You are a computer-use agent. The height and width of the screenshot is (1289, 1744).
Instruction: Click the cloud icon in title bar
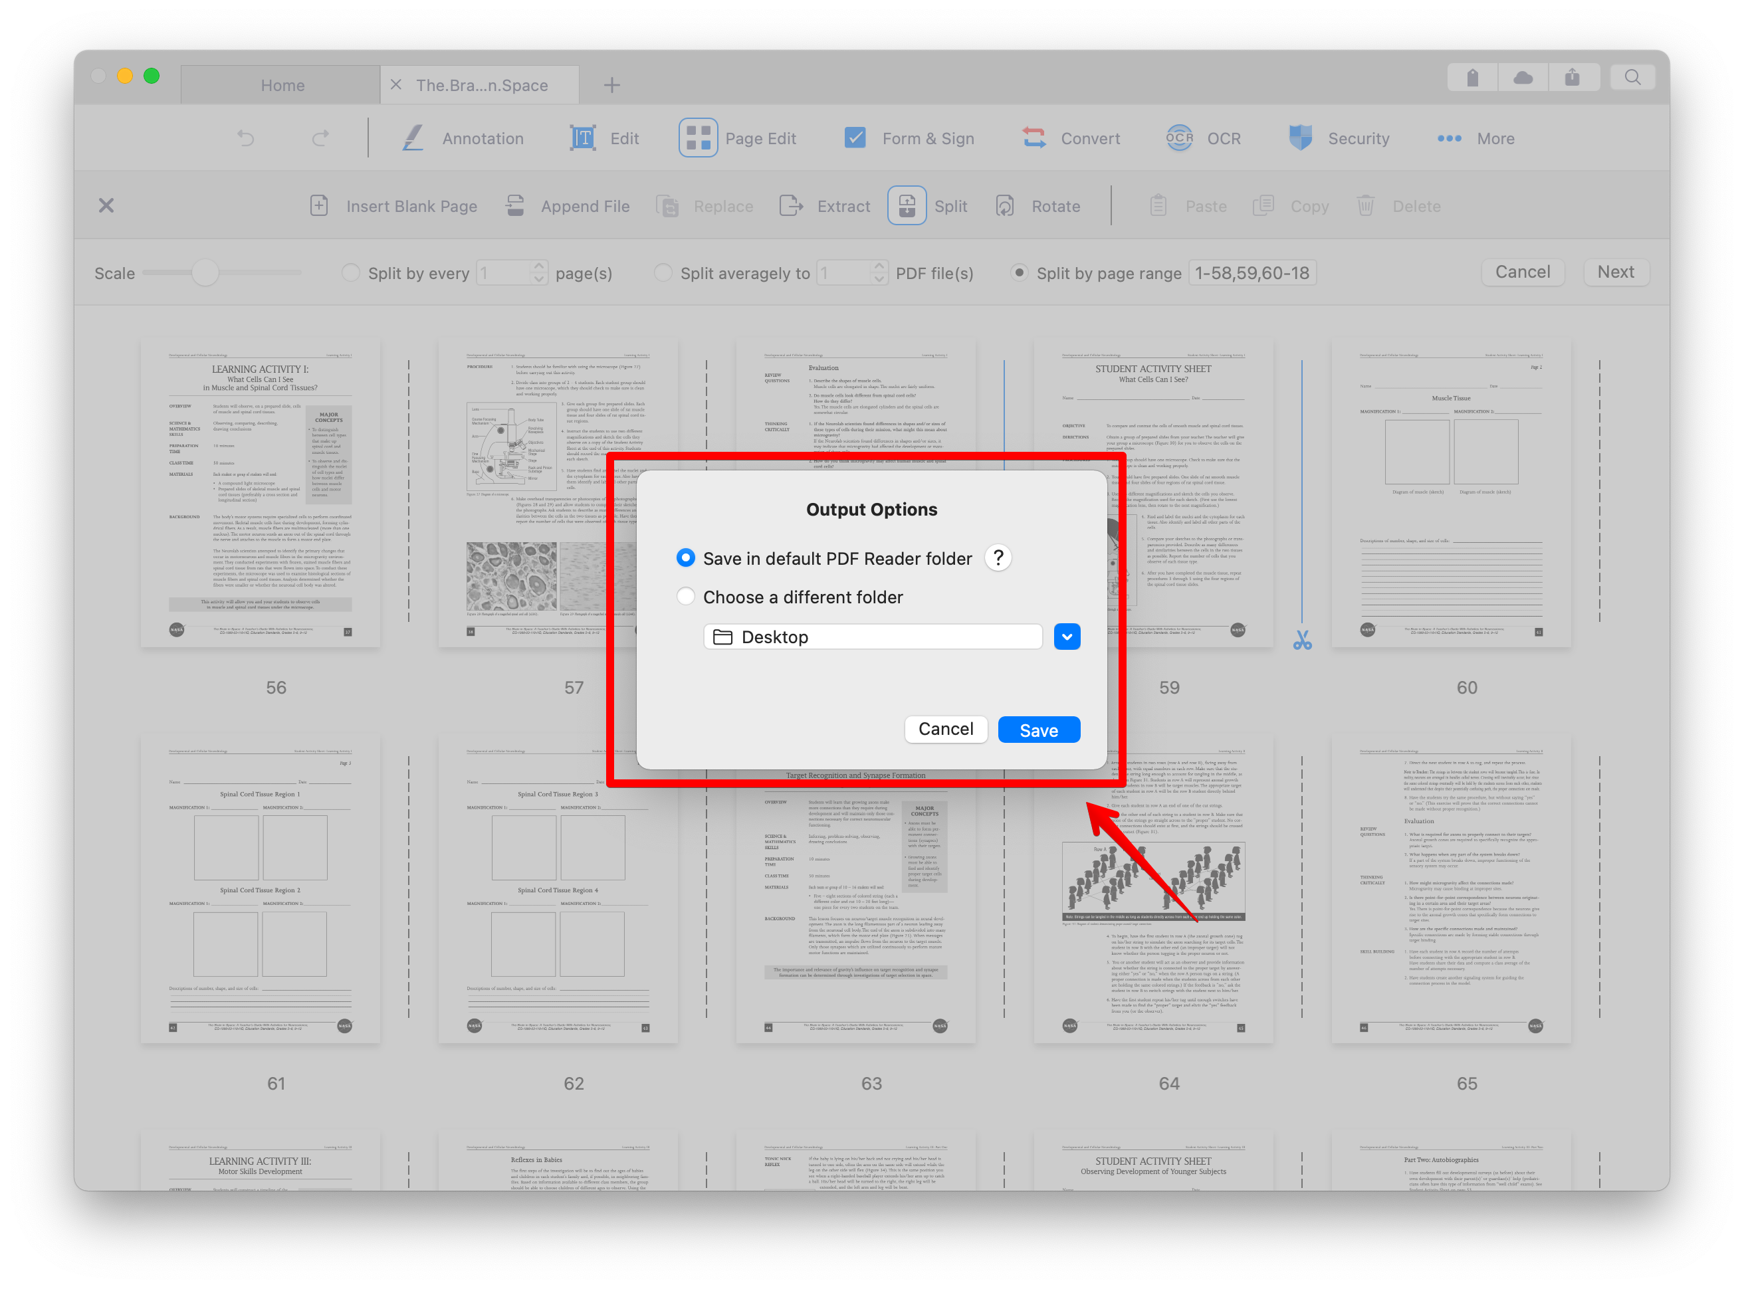[1523, 77]
